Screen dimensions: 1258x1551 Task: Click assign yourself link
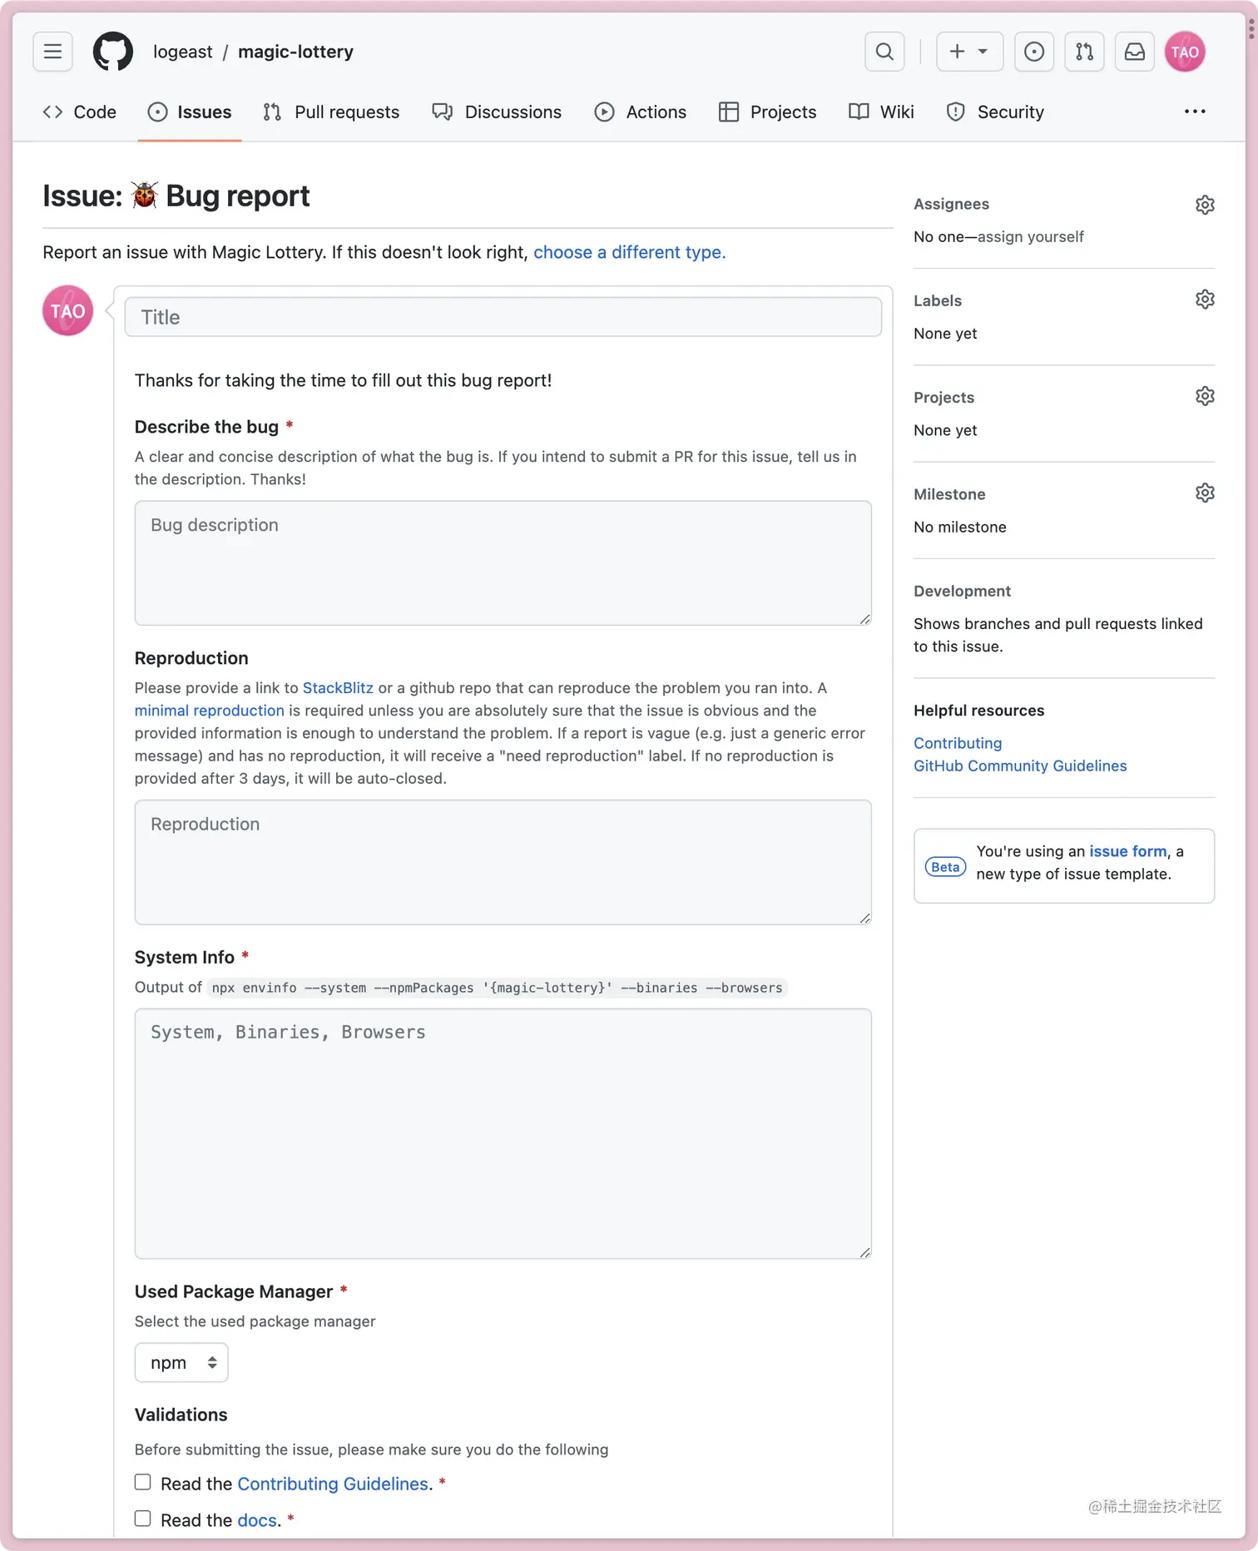[1031, 237]
